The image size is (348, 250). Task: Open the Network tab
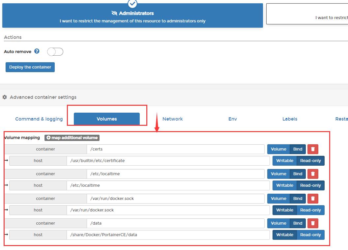pos(172,119)
